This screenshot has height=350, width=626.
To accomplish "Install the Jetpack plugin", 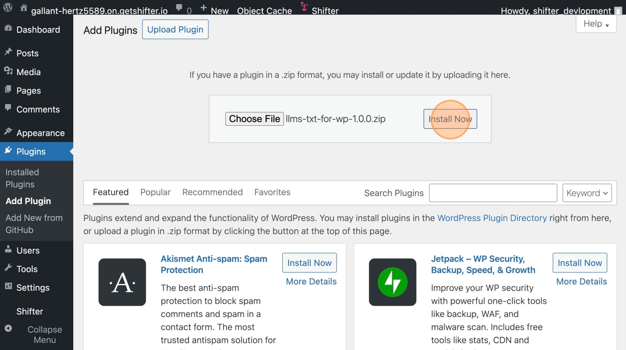I will click(580, 263).
